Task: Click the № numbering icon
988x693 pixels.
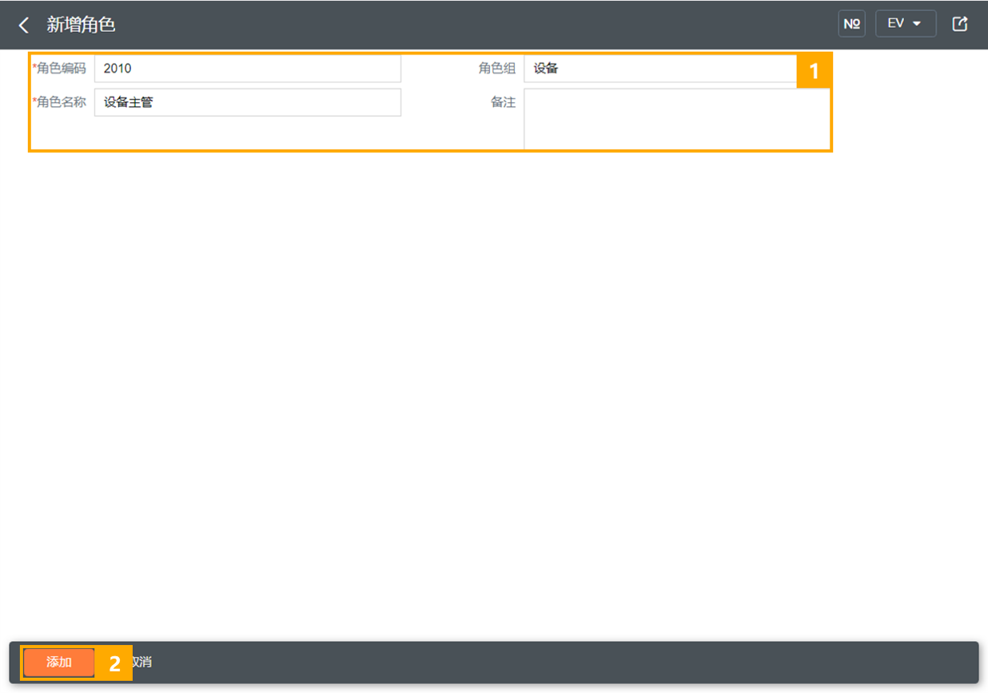Action: click(x=851, y=24)
